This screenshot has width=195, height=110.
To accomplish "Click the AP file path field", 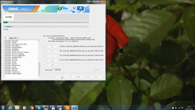I will pos(81,51).
